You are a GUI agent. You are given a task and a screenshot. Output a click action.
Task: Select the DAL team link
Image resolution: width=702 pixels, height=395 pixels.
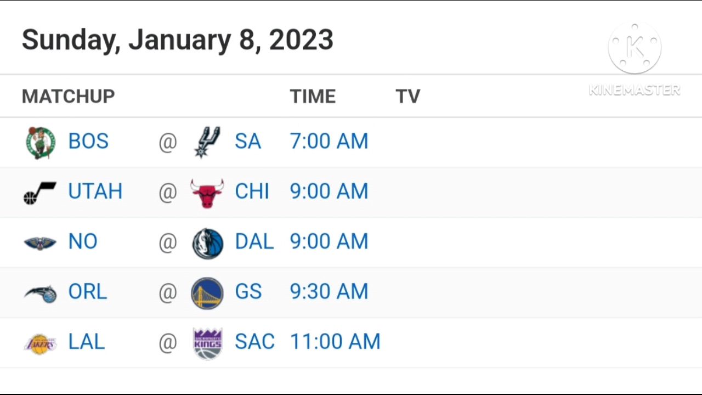click(254, 242)
